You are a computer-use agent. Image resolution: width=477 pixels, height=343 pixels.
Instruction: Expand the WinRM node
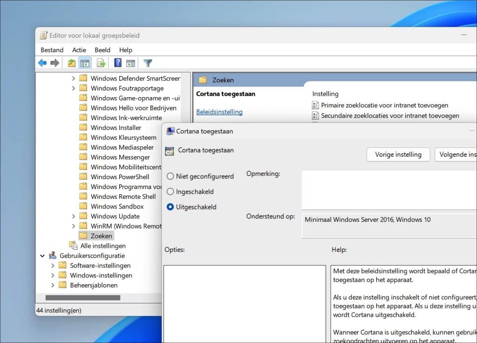(73, 226)
